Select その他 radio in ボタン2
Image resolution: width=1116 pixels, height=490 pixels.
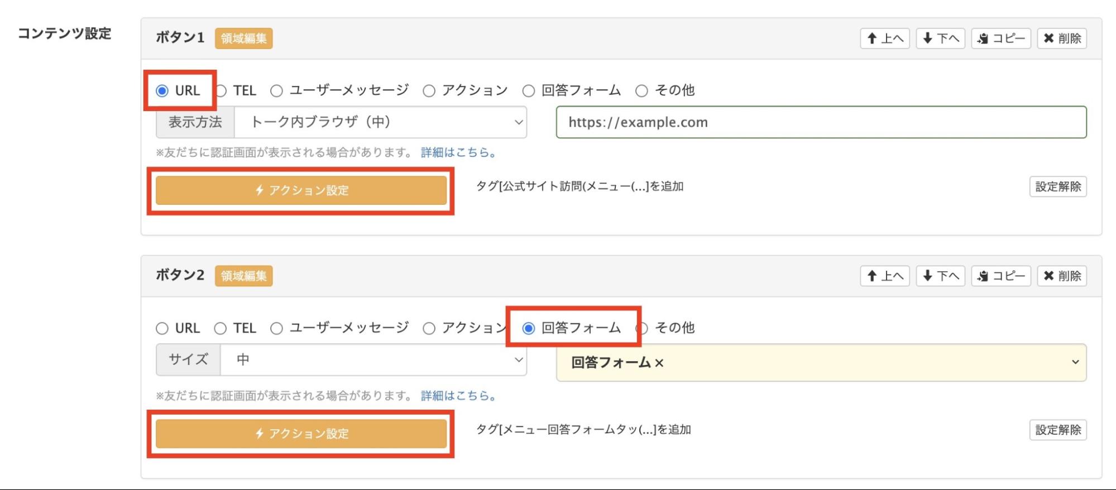[x=643, y=328]
